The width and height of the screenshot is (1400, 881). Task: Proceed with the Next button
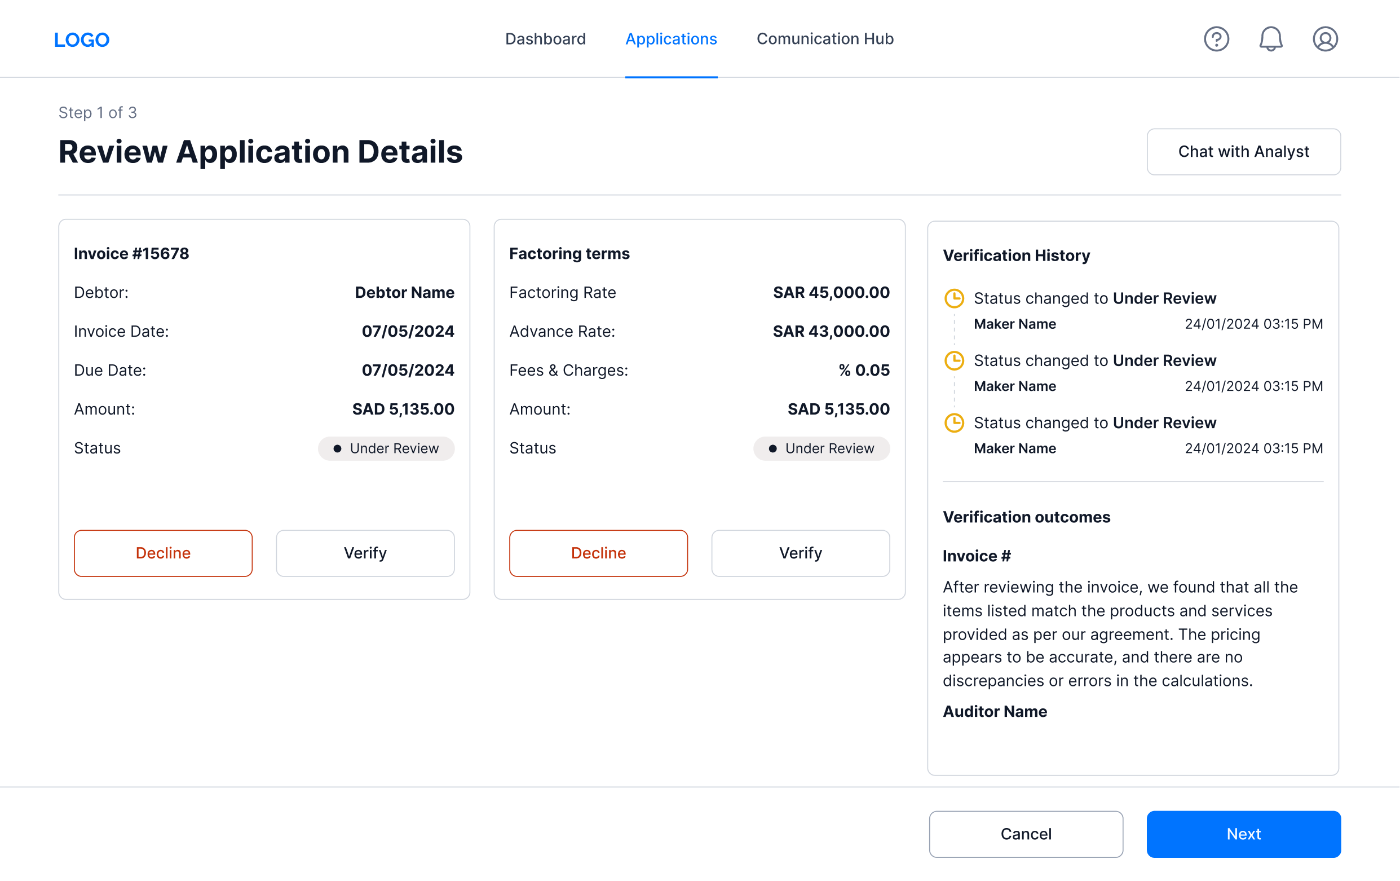click(x=1243, y=834)
